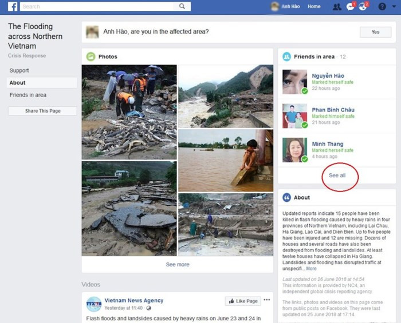The image size is (401, 323).
Task: Click the Vietnam News Agency avatar
Action: click(94, 304)
